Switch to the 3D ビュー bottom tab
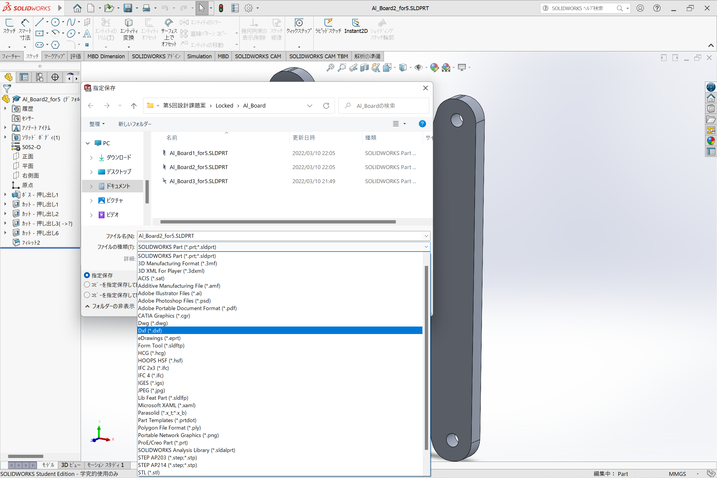The image size is (717, 478). pyautogui.click(x=71, y=465)
